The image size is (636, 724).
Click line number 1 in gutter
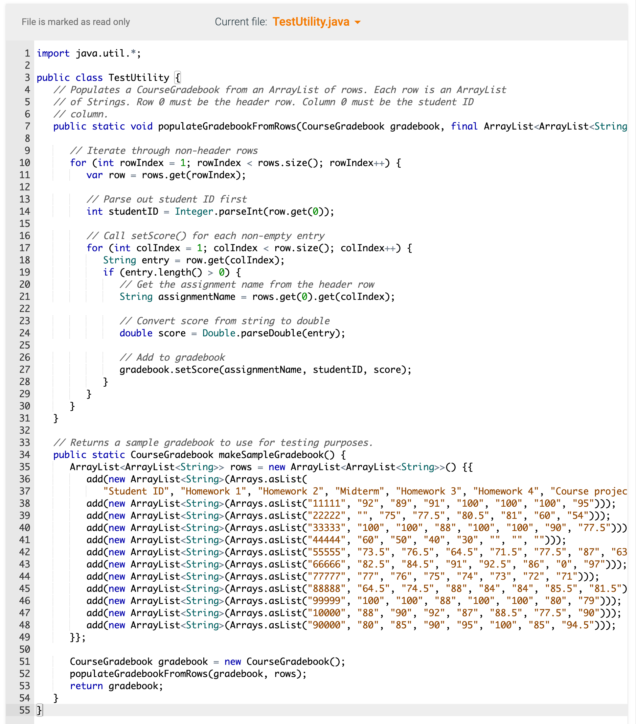[x=27, y=54]
